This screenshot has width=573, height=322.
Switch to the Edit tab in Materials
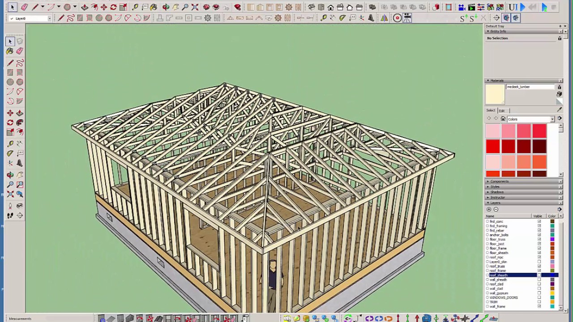pos(502,110)
